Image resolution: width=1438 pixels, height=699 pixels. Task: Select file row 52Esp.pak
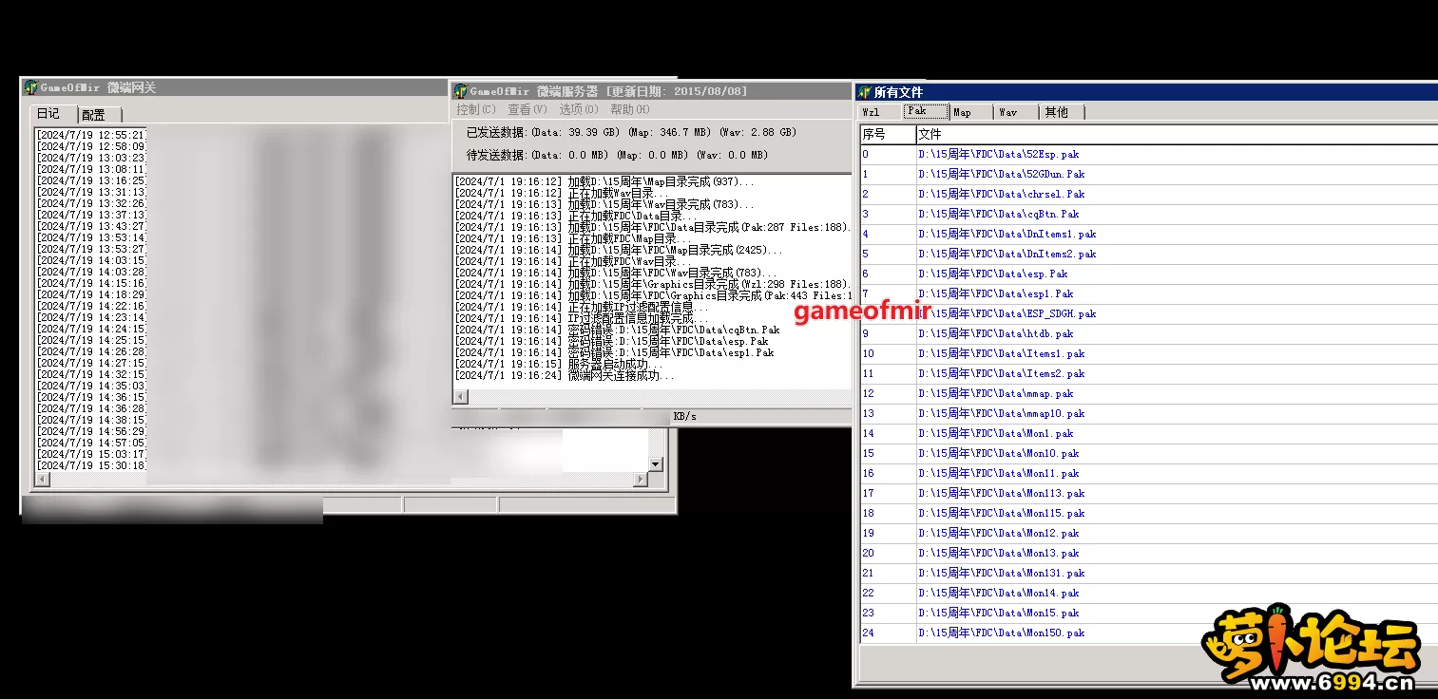1149,154
